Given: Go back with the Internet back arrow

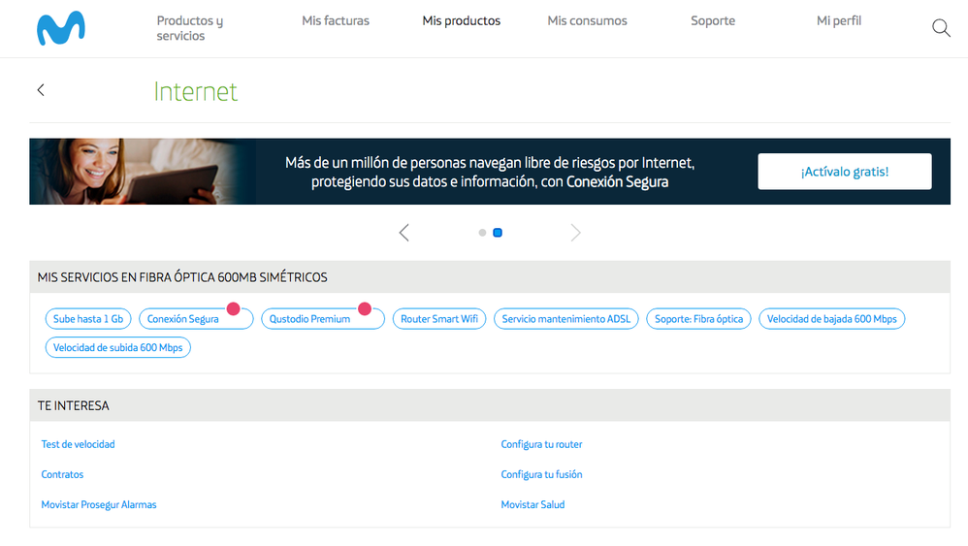Looking at the screenshot, I should click(41, 90).
